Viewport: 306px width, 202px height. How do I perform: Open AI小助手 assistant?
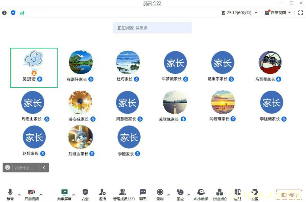pos(201,194)
